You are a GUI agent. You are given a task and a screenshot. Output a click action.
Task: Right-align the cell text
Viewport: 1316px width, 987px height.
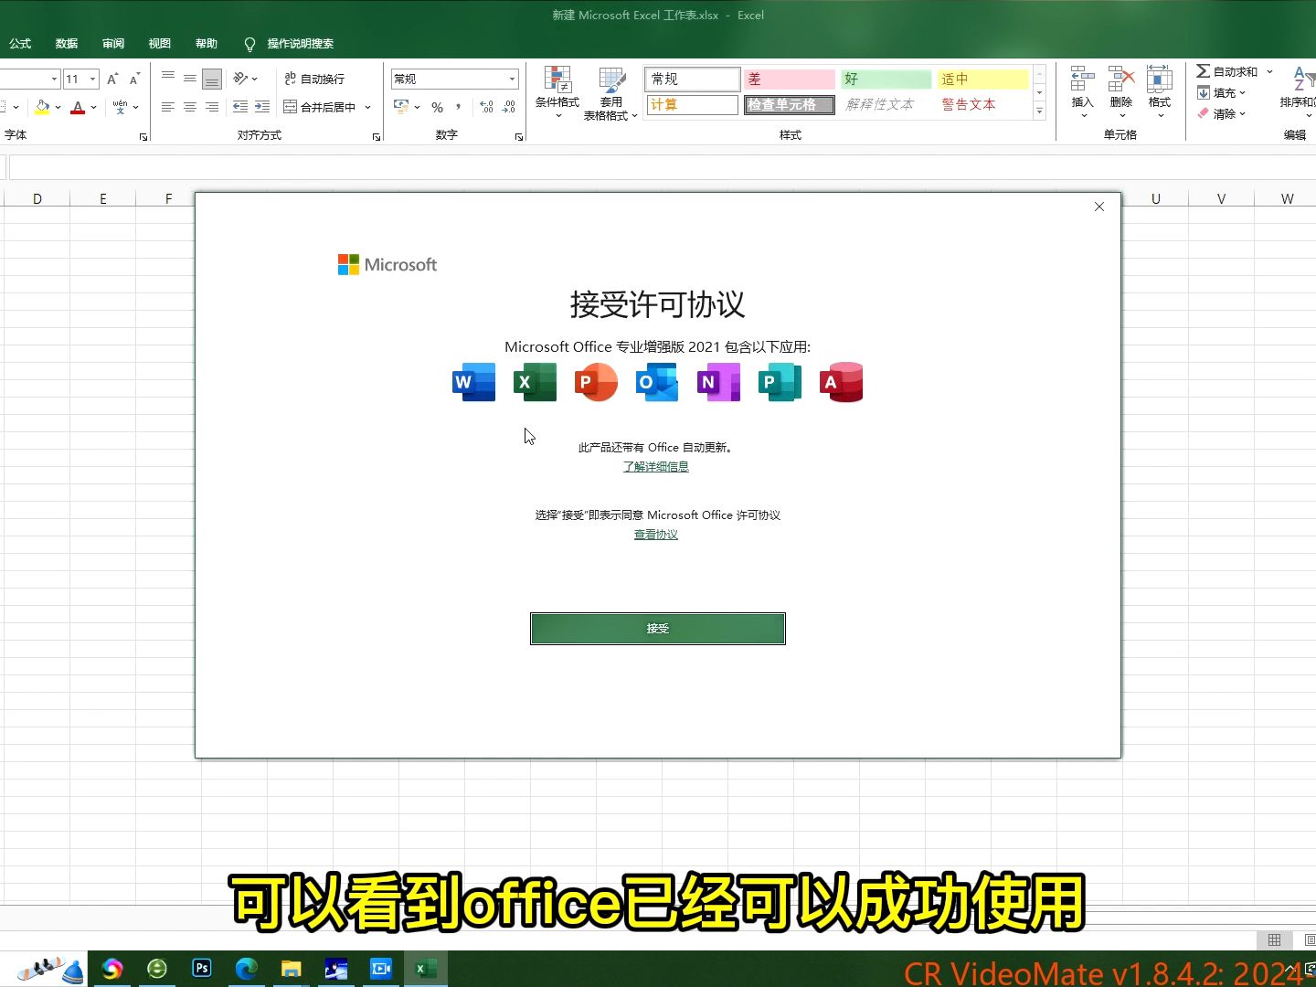click(x=212, y=107)
